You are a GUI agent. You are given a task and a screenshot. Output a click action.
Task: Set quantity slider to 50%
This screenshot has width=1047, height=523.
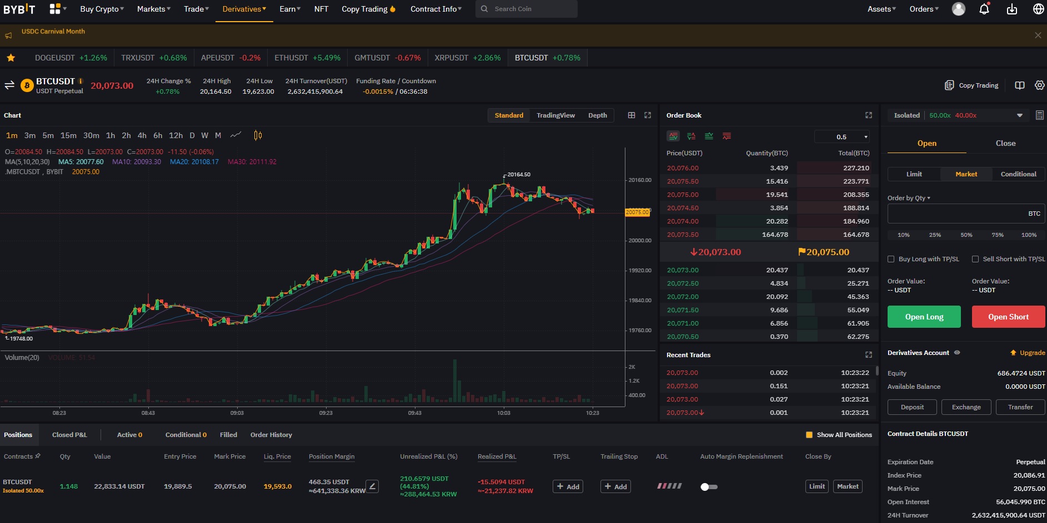(966, 235)
